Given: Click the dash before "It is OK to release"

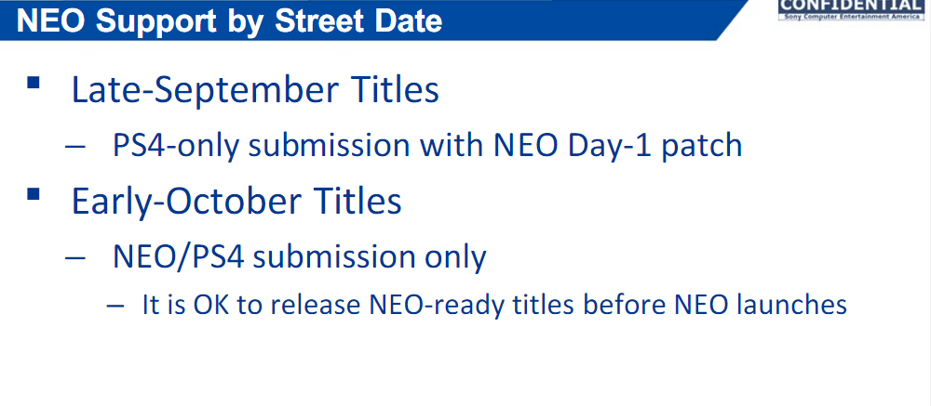Looking at the screenshot, I should click(115, 305).
